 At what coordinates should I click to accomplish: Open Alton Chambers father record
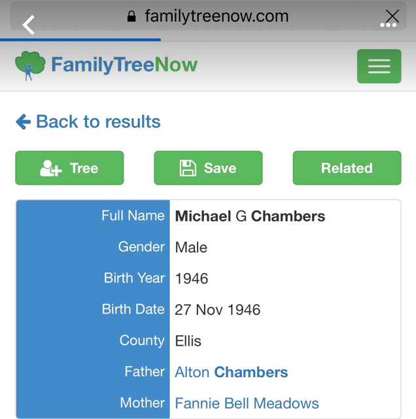[x=231, y=372]
